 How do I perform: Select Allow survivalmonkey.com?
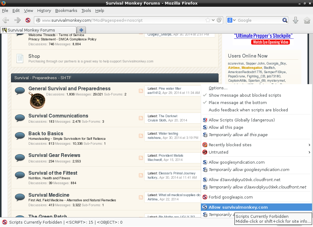(256, 207)
